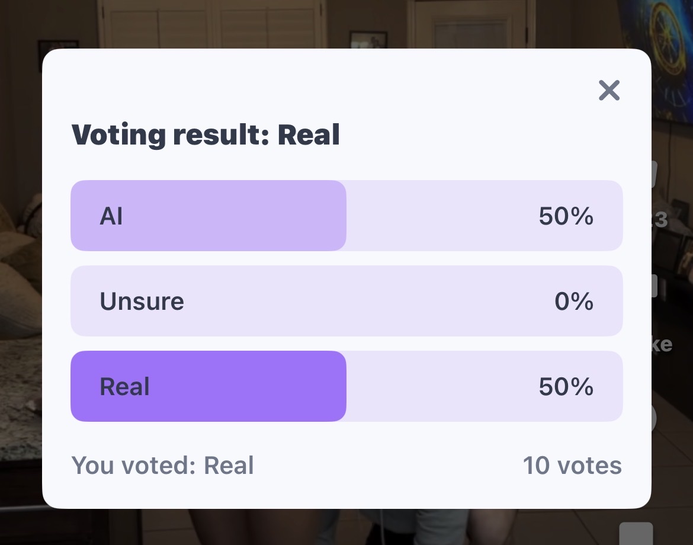Click the partially hidden Like label
Screen dimensions: 693x545
click(662, 344)
